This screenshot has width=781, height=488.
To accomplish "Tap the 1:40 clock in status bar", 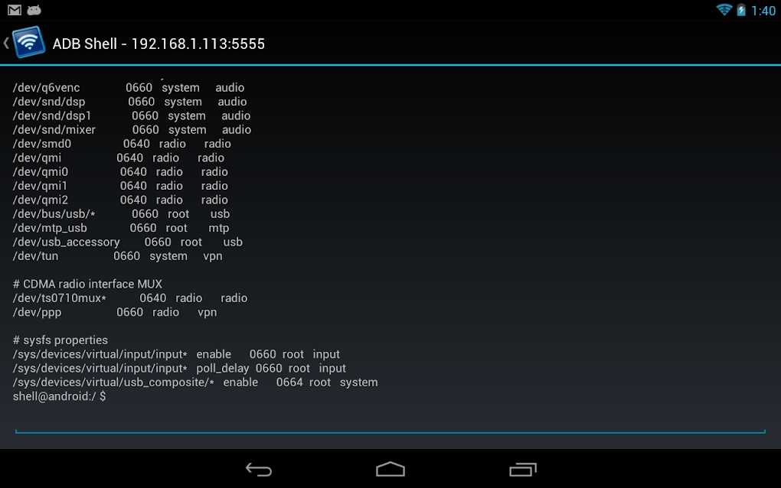I will click(x=763, y=11).
